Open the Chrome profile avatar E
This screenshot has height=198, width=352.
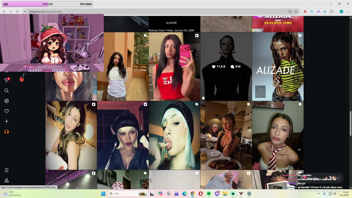pyautogui.click(x=341, y=12)
